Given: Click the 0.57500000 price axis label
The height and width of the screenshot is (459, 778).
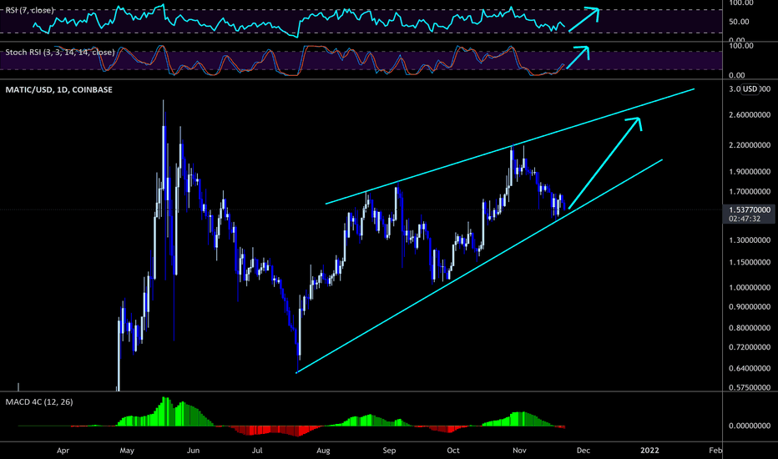Looking at the screenshot, I should click(750, 387).
